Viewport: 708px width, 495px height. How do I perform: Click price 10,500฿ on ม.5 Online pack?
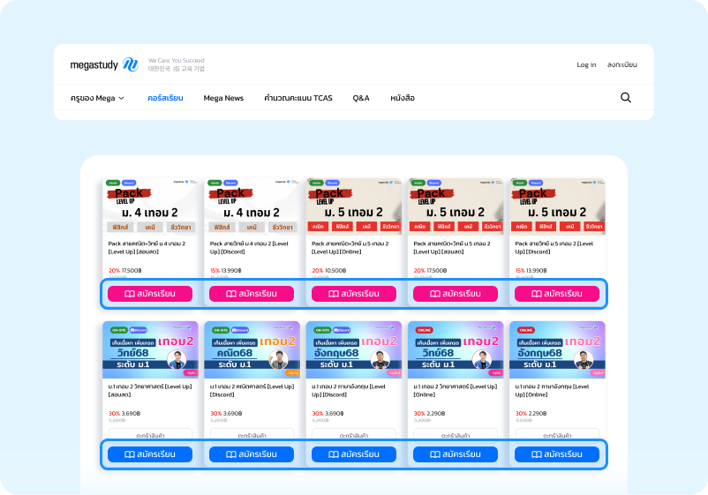[335, 270]
